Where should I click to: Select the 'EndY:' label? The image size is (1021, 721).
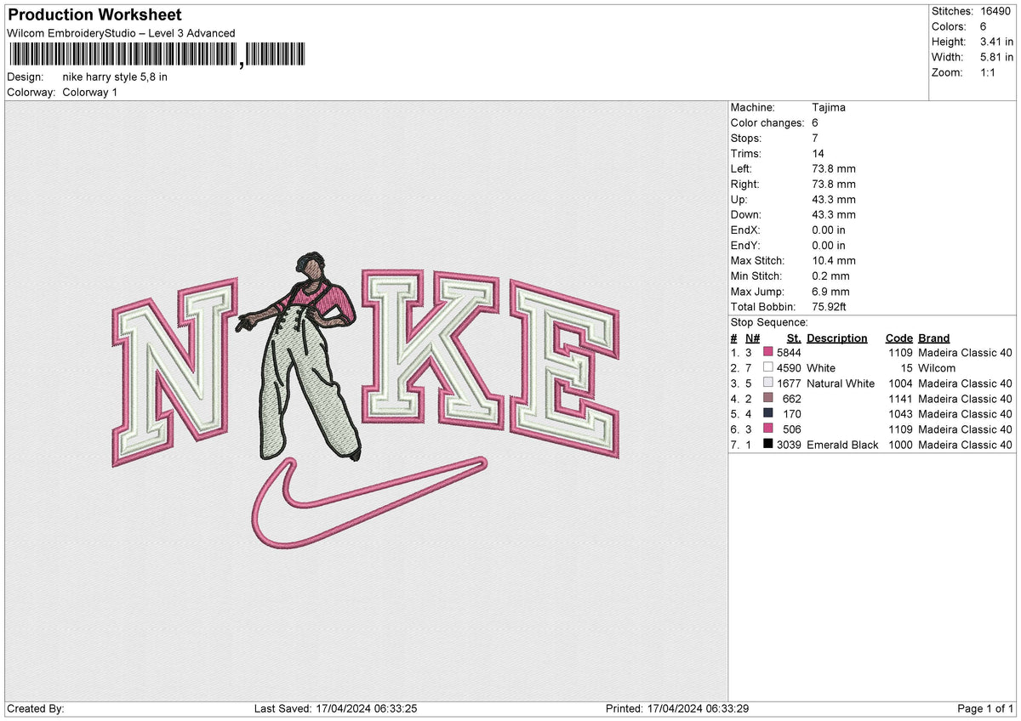[745, 246]
